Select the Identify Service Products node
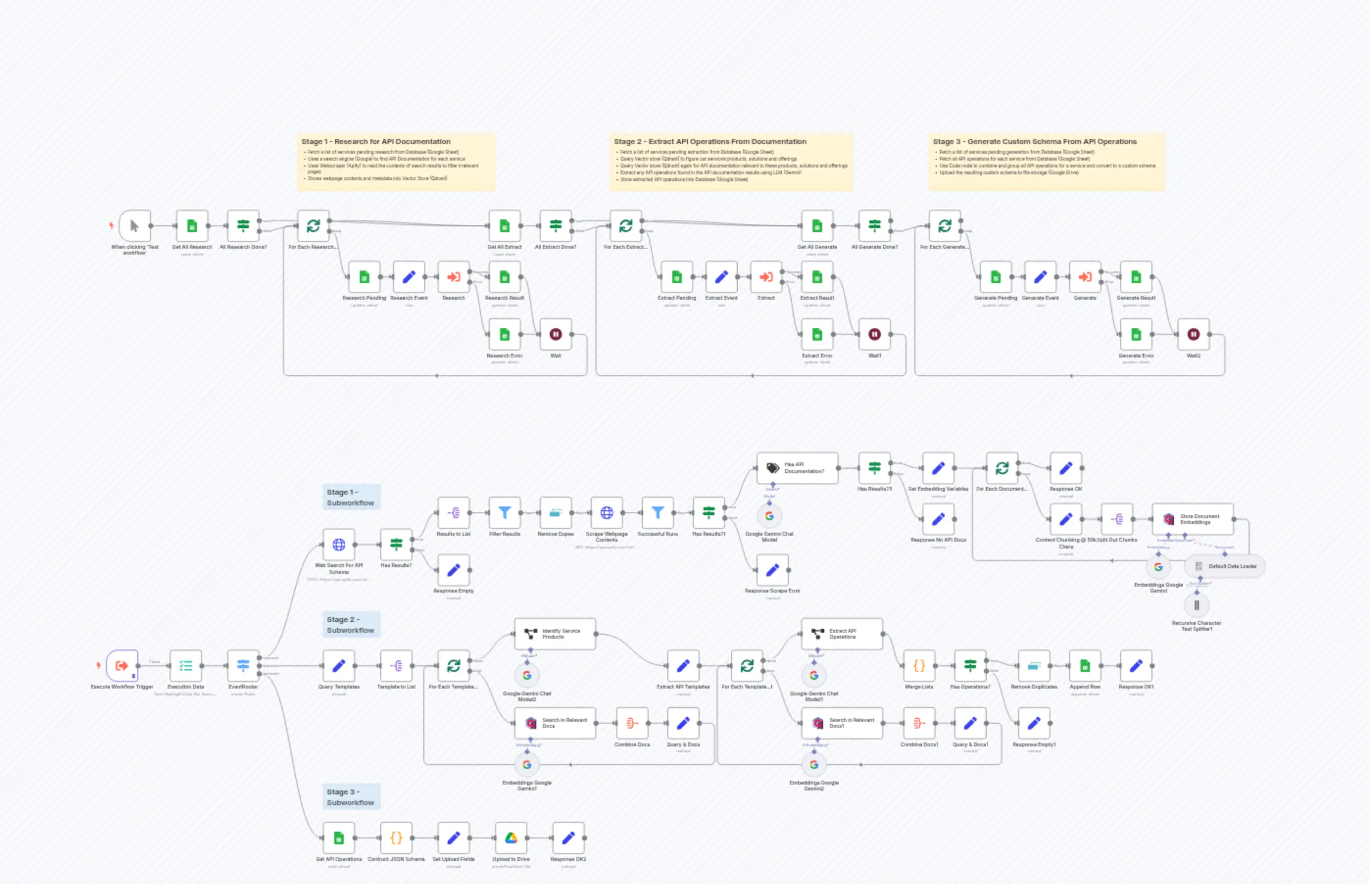Screen dimensions: 1369x884 [554, 634]
